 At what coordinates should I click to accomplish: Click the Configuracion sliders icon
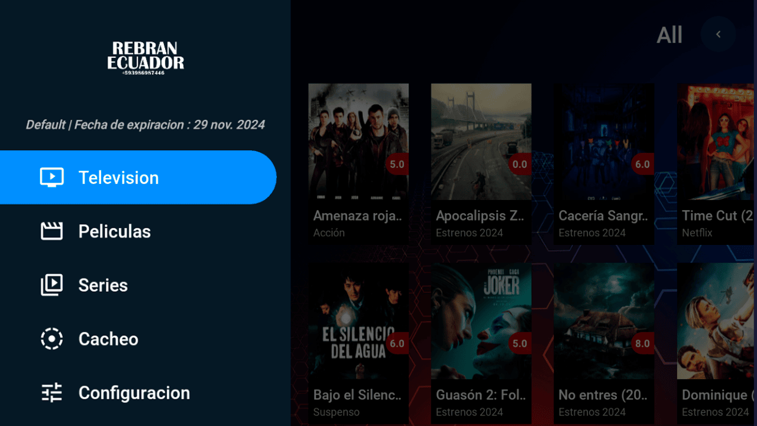[51, 393]
